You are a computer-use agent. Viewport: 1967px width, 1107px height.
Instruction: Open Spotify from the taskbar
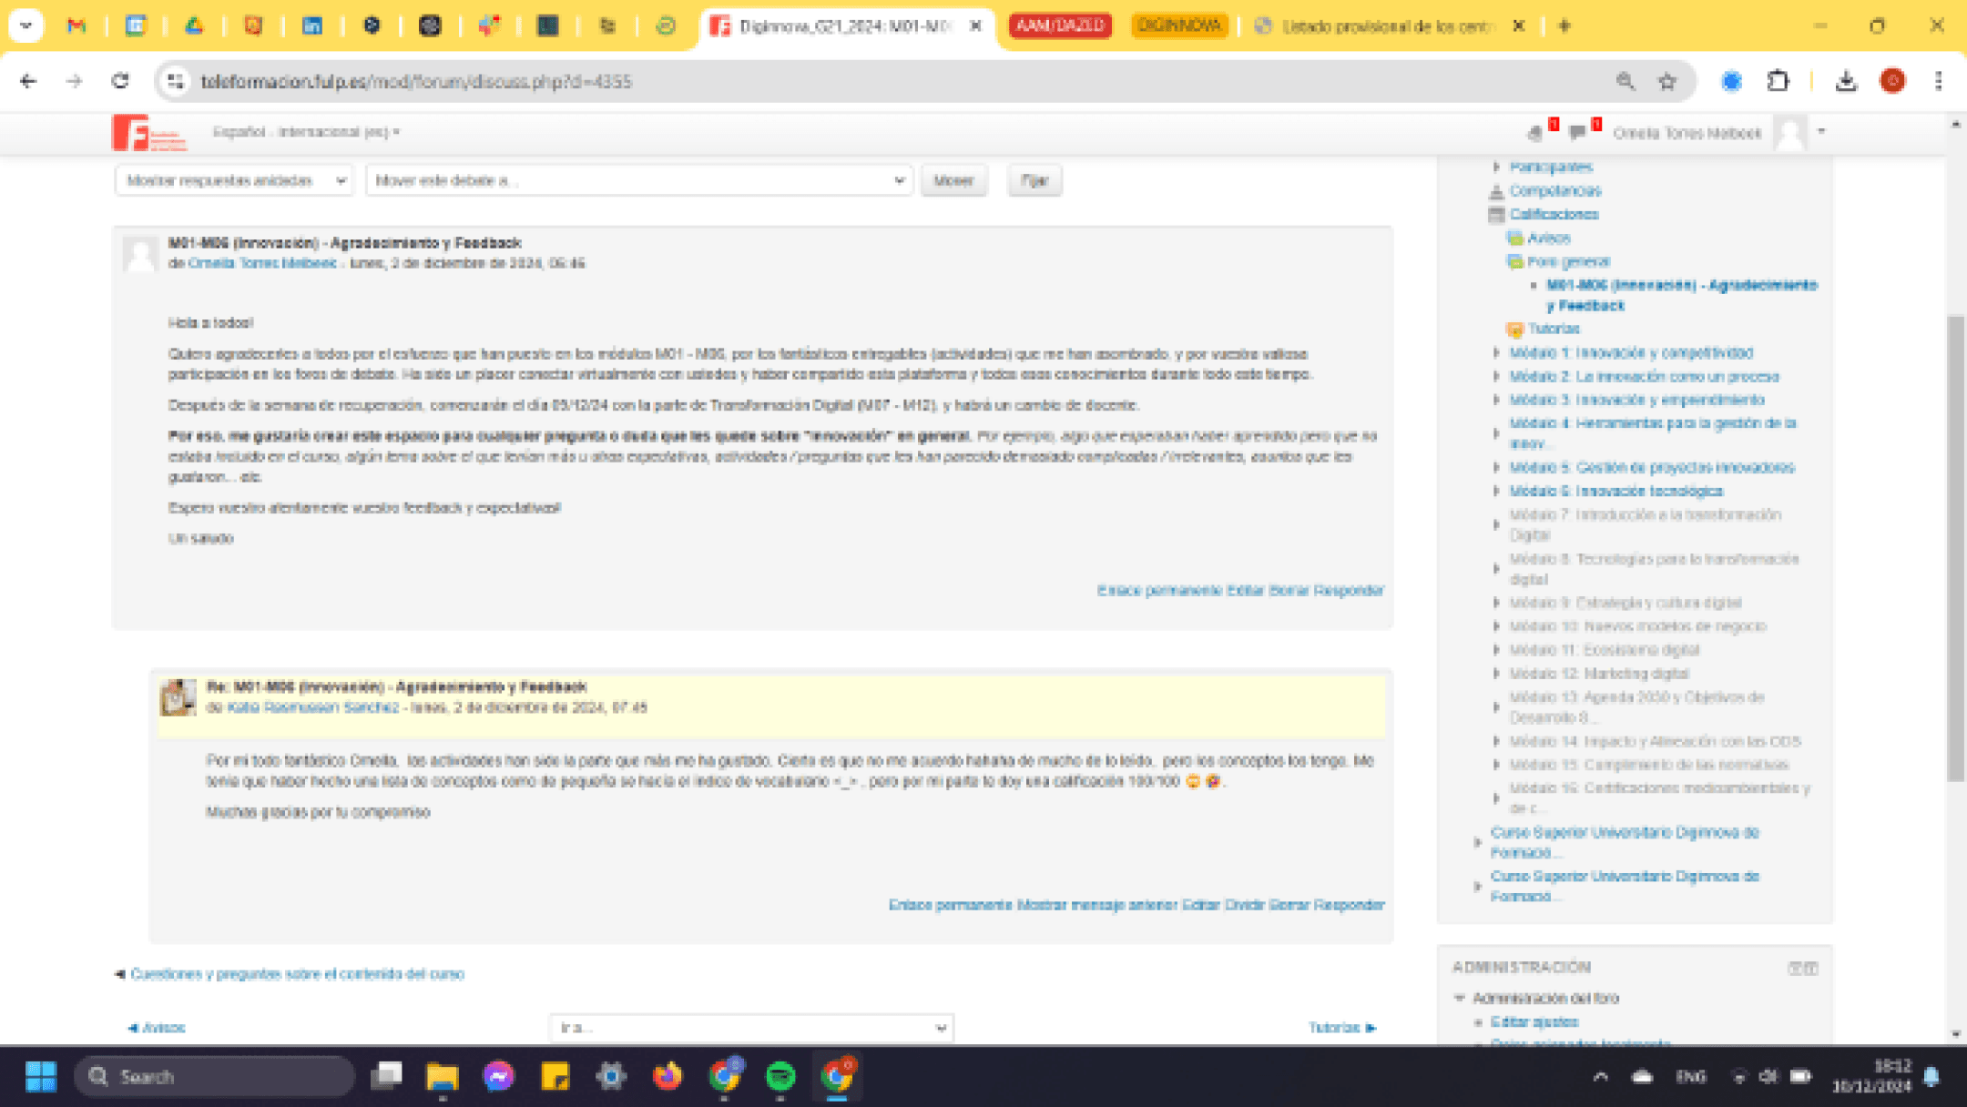780,1076
